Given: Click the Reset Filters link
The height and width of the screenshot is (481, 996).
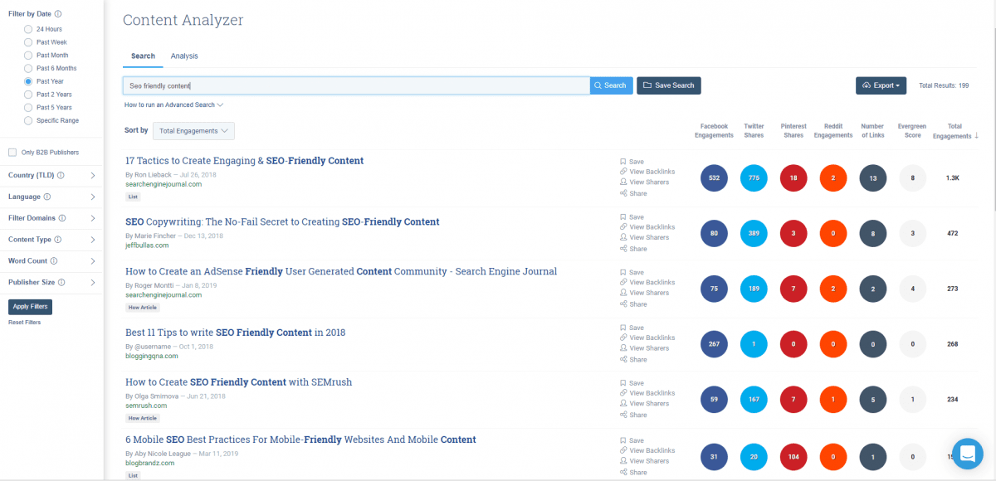Looking at the screenshot, I should click(x=24, y=322).
